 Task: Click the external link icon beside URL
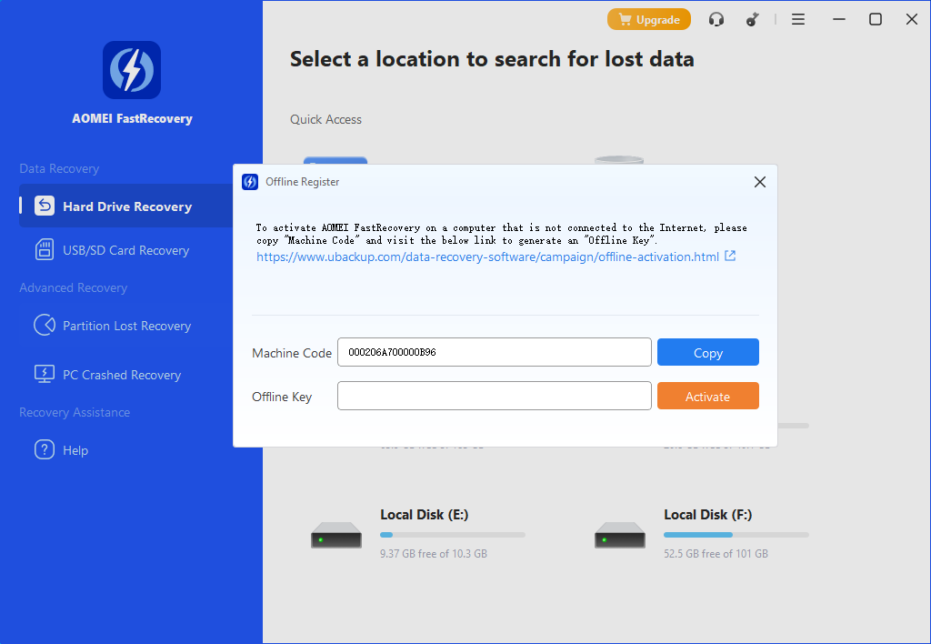(729, 257)
